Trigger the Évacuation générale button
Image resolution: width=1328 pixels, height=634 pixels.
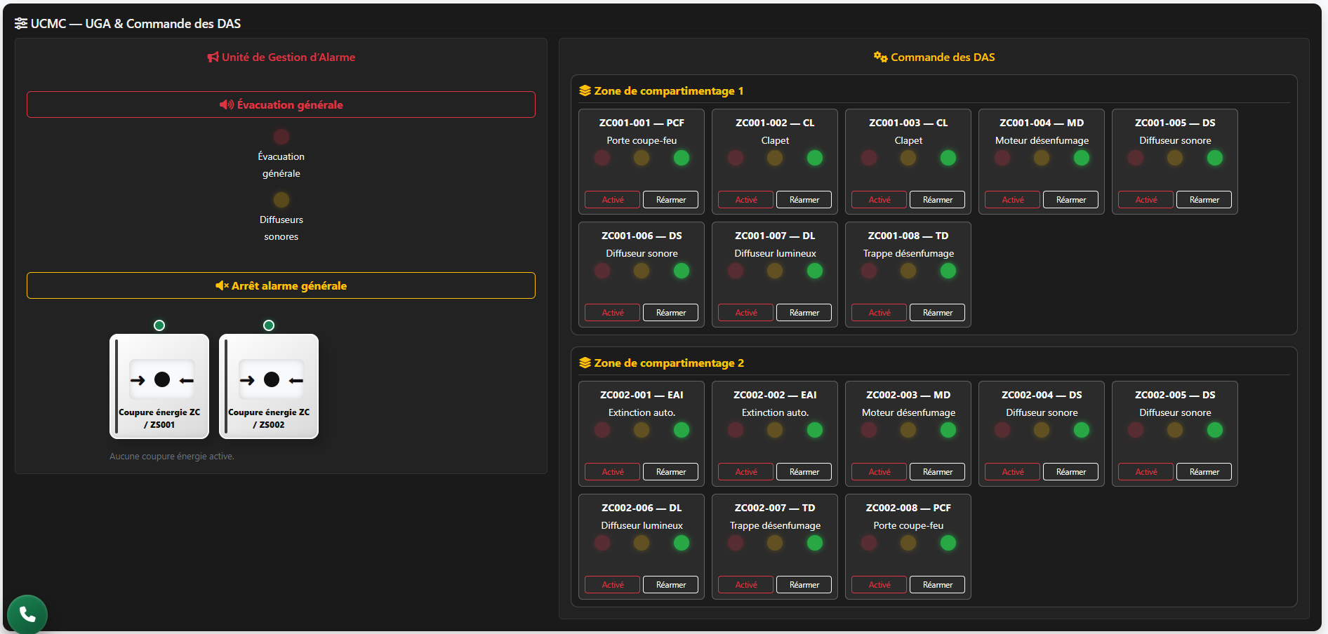[281, 104]
